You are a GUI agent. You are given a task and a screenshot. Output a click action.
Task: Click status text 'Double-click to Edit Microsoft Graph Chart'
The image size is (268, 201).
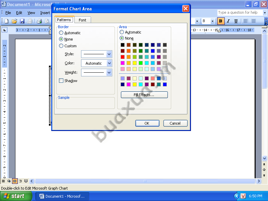coord(35,188)
